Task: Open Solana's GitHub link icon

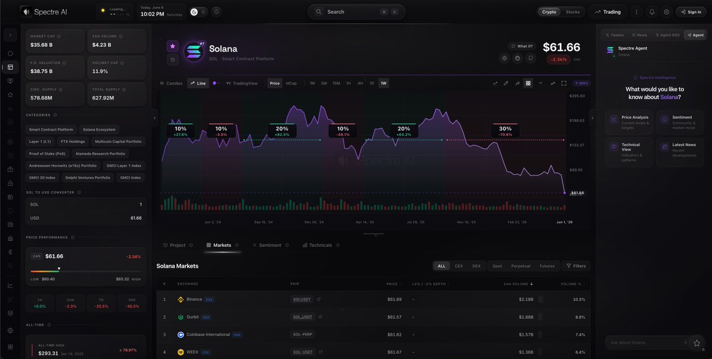Action: click(530, 58)
